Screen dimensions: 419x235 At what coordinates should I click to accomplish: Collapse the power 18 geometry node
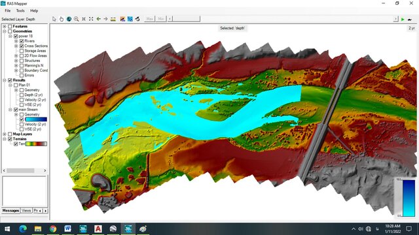pyautogui.click(x=10, y=37)
